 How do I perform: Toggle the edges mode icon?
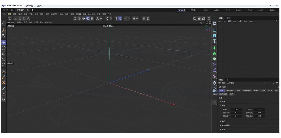tap(79, 19)
